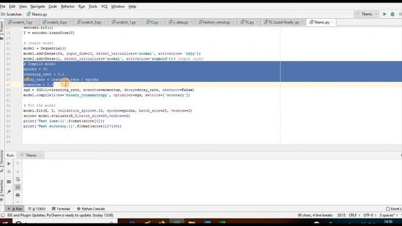Place cursor on model.fit line
The width and height of the screenshot is (402, 226).
[x=107, y=110]
